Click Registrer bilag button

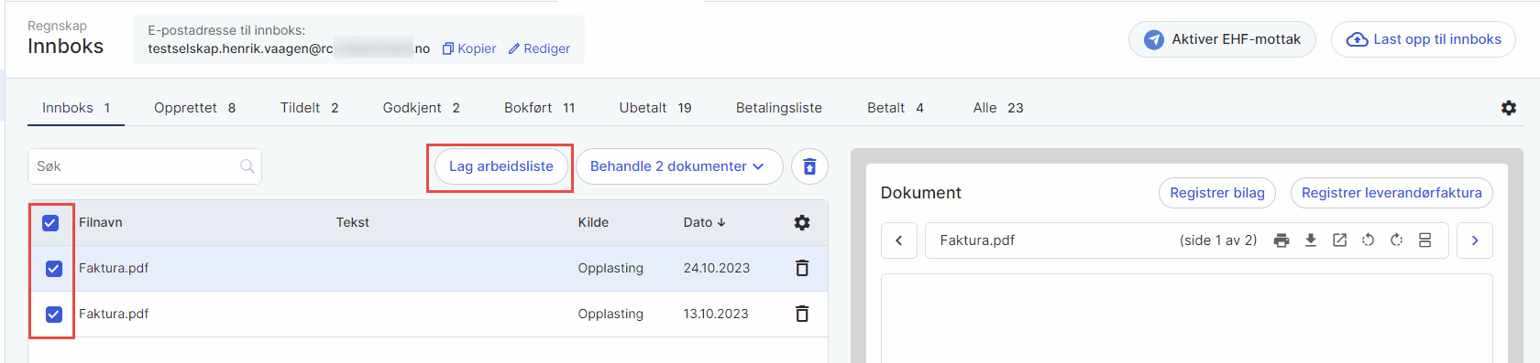click(x=1217, y=193)
